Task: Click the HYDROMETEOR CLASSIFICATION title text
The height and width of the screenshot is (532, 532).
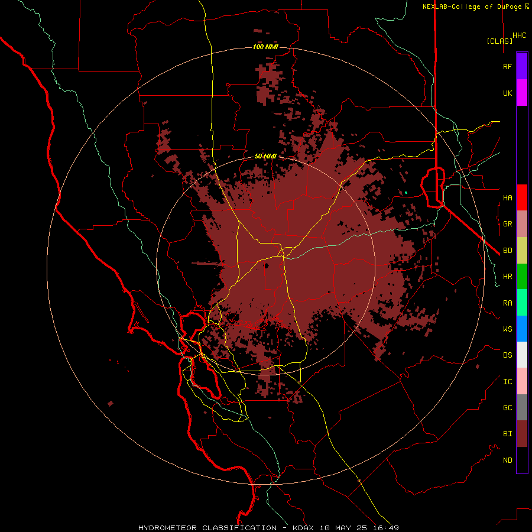Action: [x=207, y=528]
